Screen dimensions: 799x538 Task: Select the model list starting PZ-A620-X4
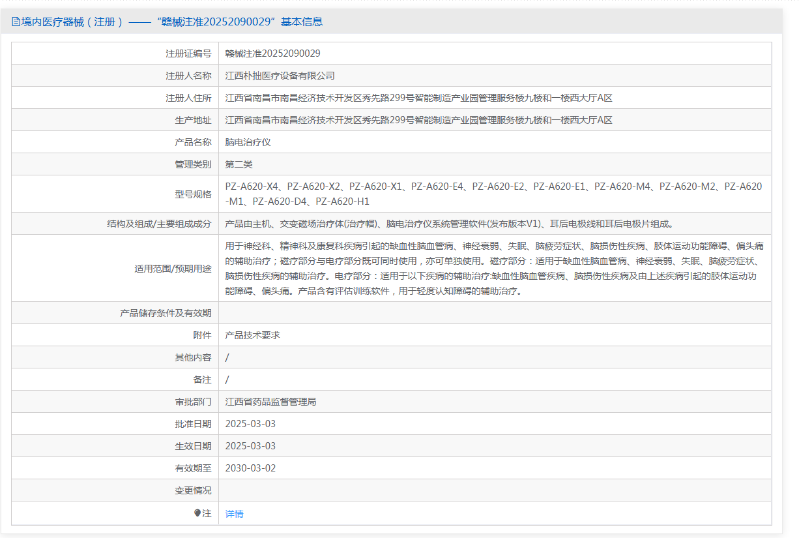[493, 194]
